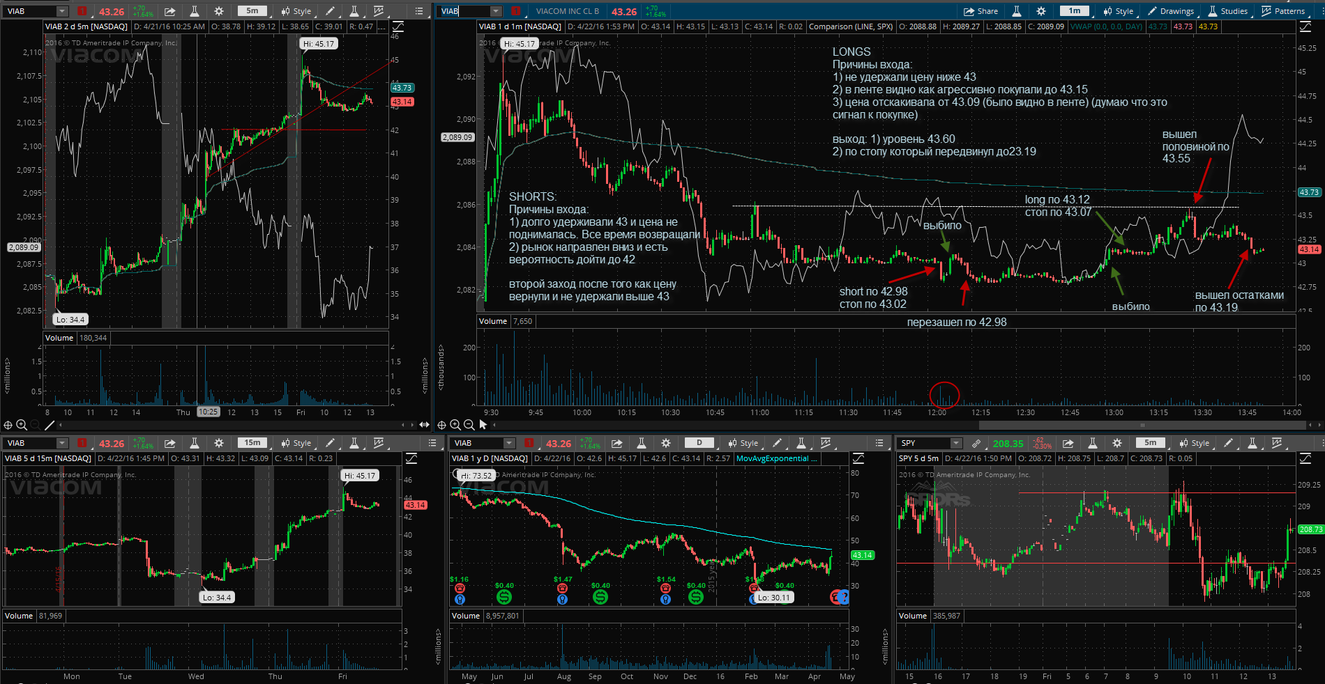This screenshot has width=1325, height=684.
Task: Open the 5m timeframe selector in SPY chart
Action: (x=1151, y=443)
